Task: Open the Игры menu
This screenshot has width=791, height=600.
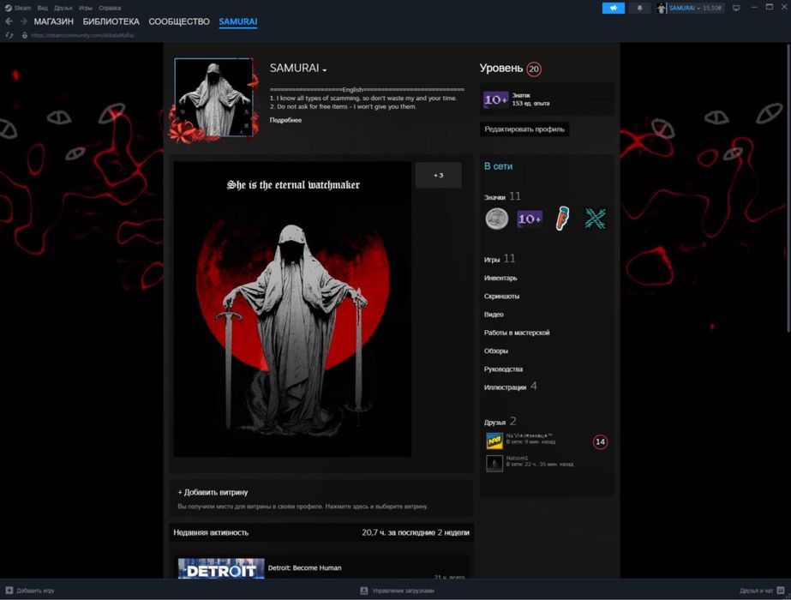Action: [x=85, y=8]
